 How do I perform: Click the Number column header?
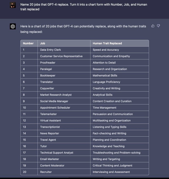click(28, 43)
